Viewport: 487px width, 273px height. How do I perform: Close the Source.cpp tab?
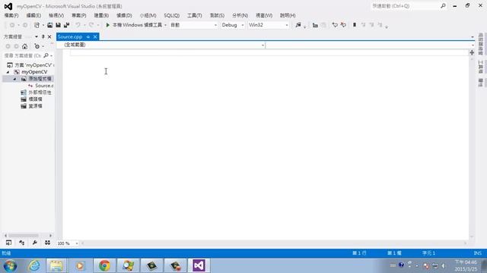coord(95,37)
